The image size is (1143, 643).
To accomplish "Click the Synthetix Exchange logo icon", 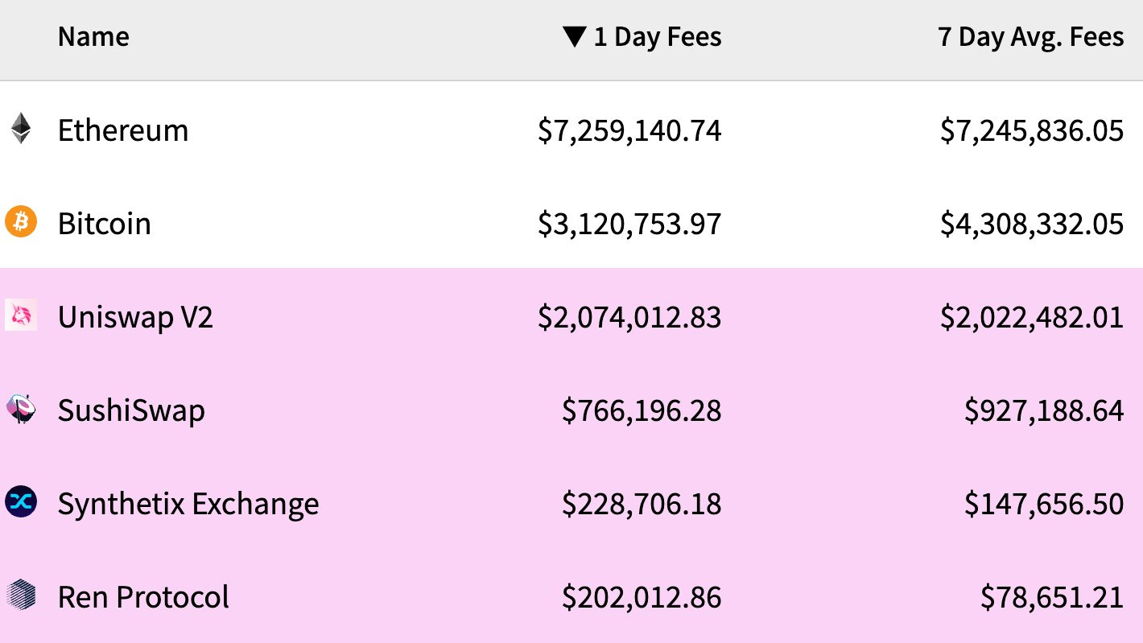I will pos(21,502).
